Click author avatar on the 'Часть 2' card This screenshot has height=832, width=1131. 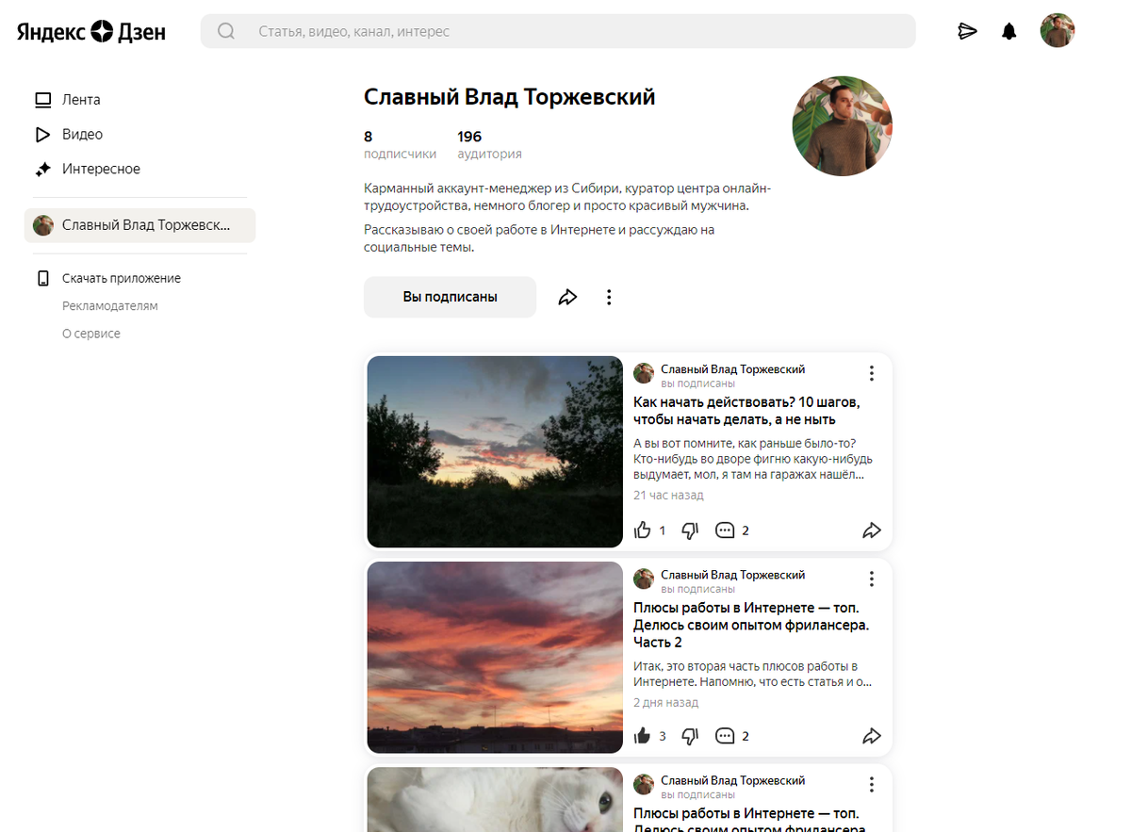click(x=644, y=579)
